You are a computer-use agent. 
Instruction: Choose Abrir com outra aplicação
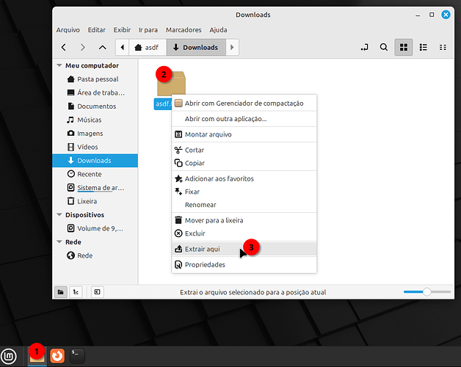[x=244, y=119]
